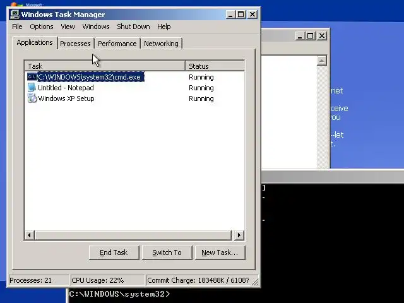Click the task list right scroll arrow

click(239, 235)
